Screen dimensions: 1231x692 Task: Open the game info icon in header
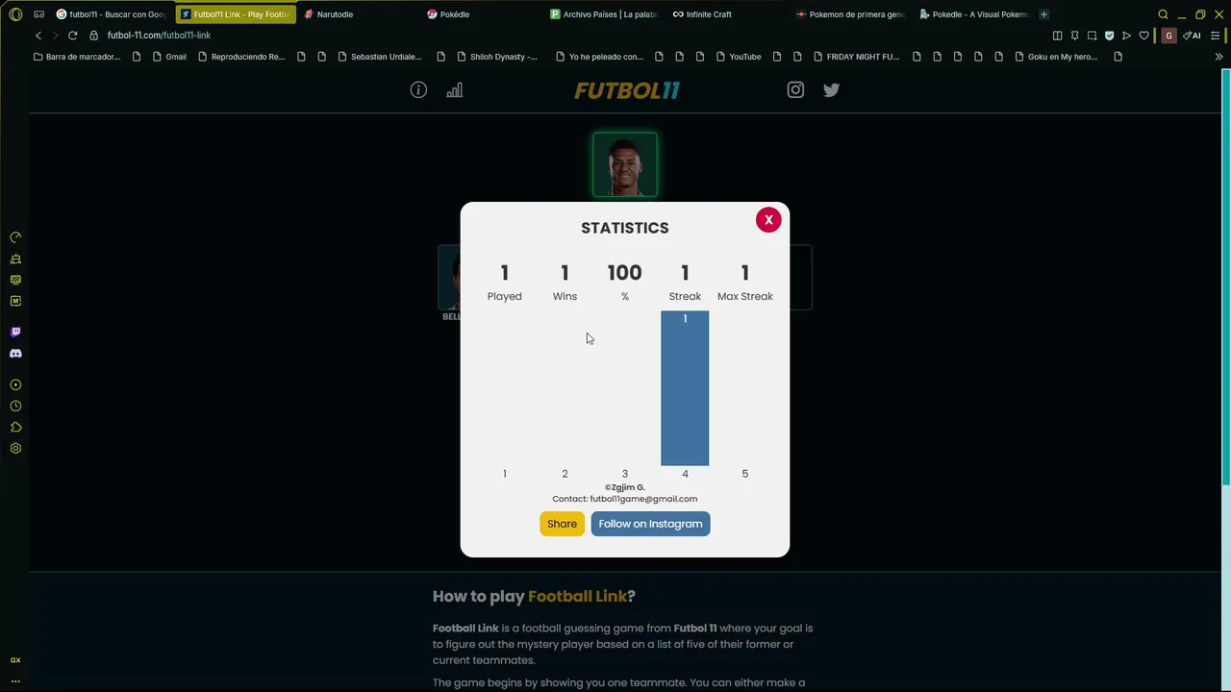418,89
